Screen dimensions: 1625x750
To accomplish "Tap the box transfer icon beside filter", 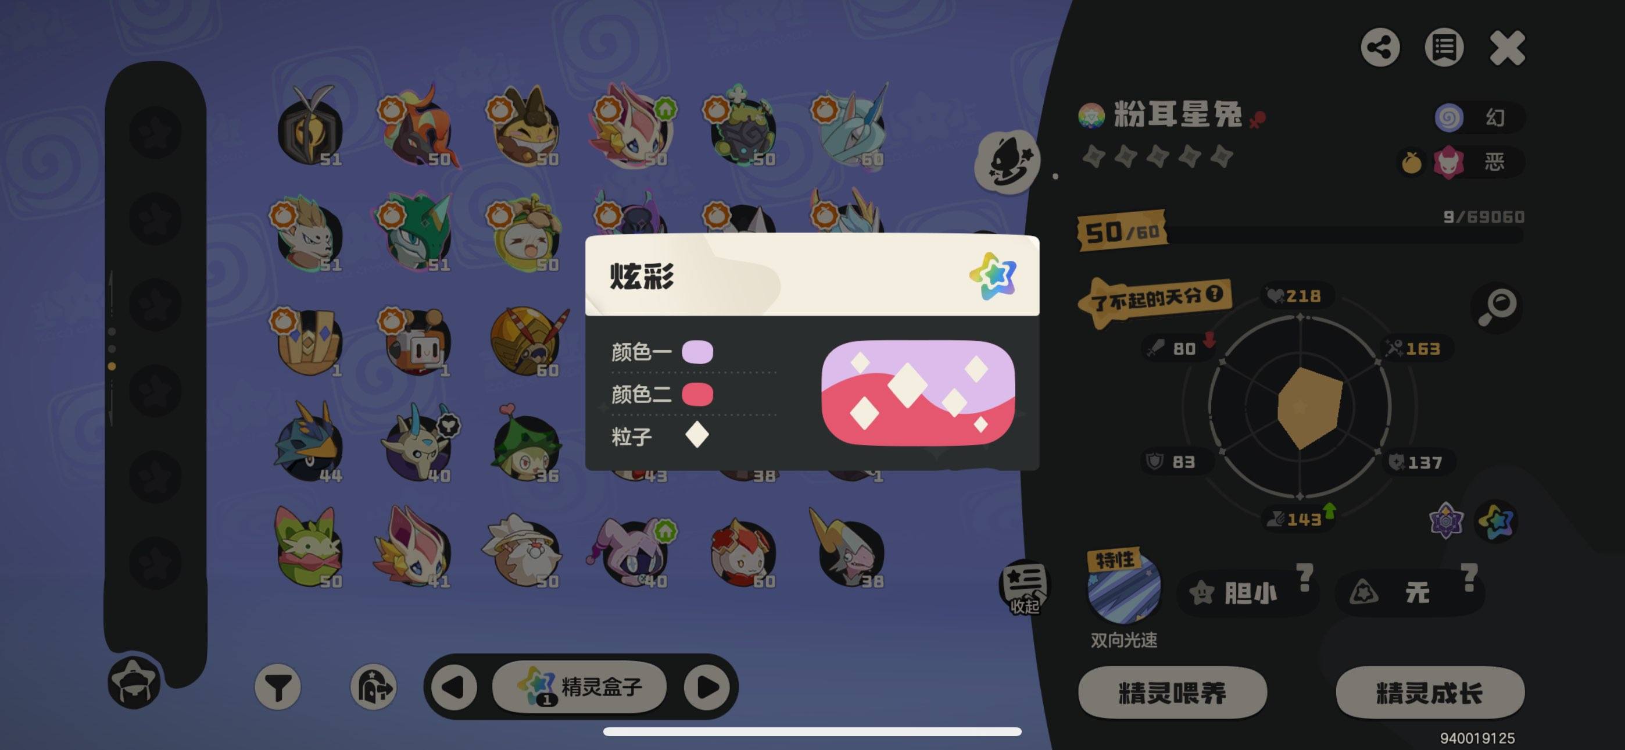I will [374, 686].
